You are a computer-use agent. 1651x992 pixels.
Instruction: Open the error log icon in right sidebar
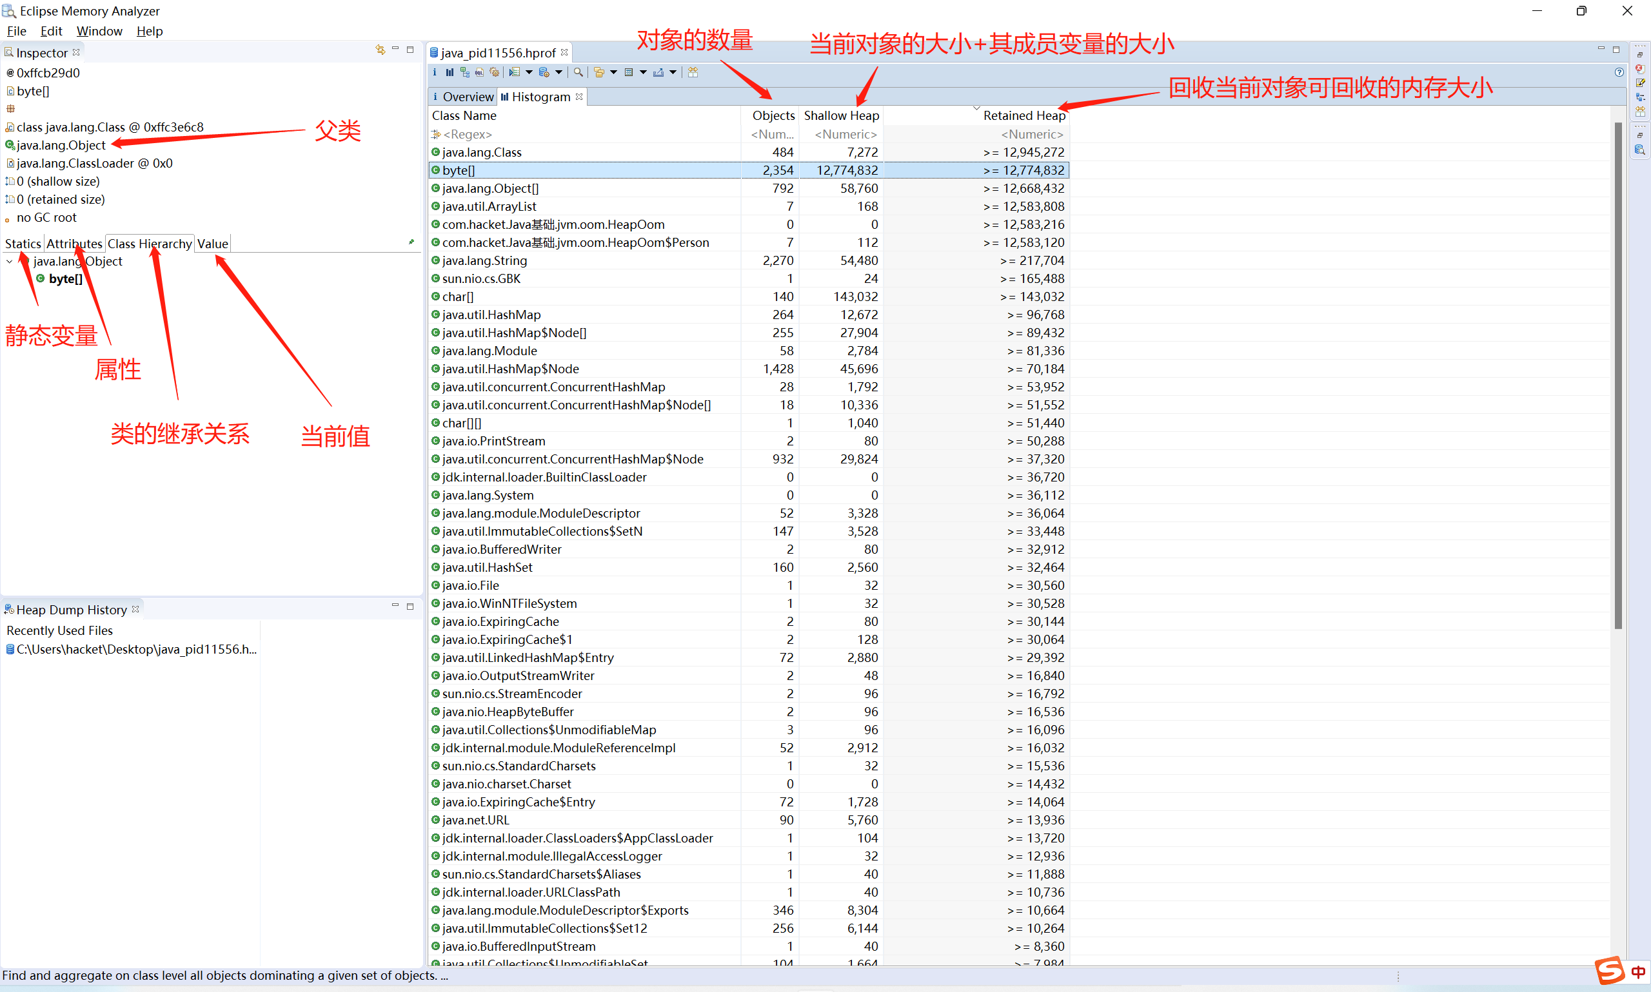tap(1639, 68)
